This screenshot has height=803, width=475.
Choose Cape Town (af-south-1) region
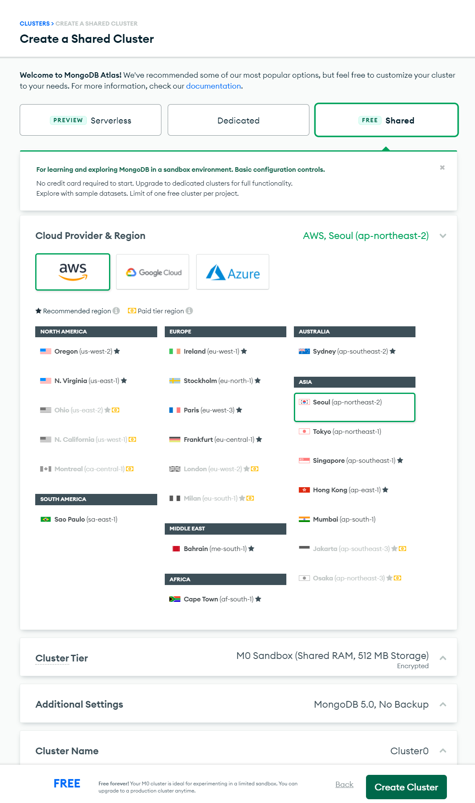click(226, 599)
